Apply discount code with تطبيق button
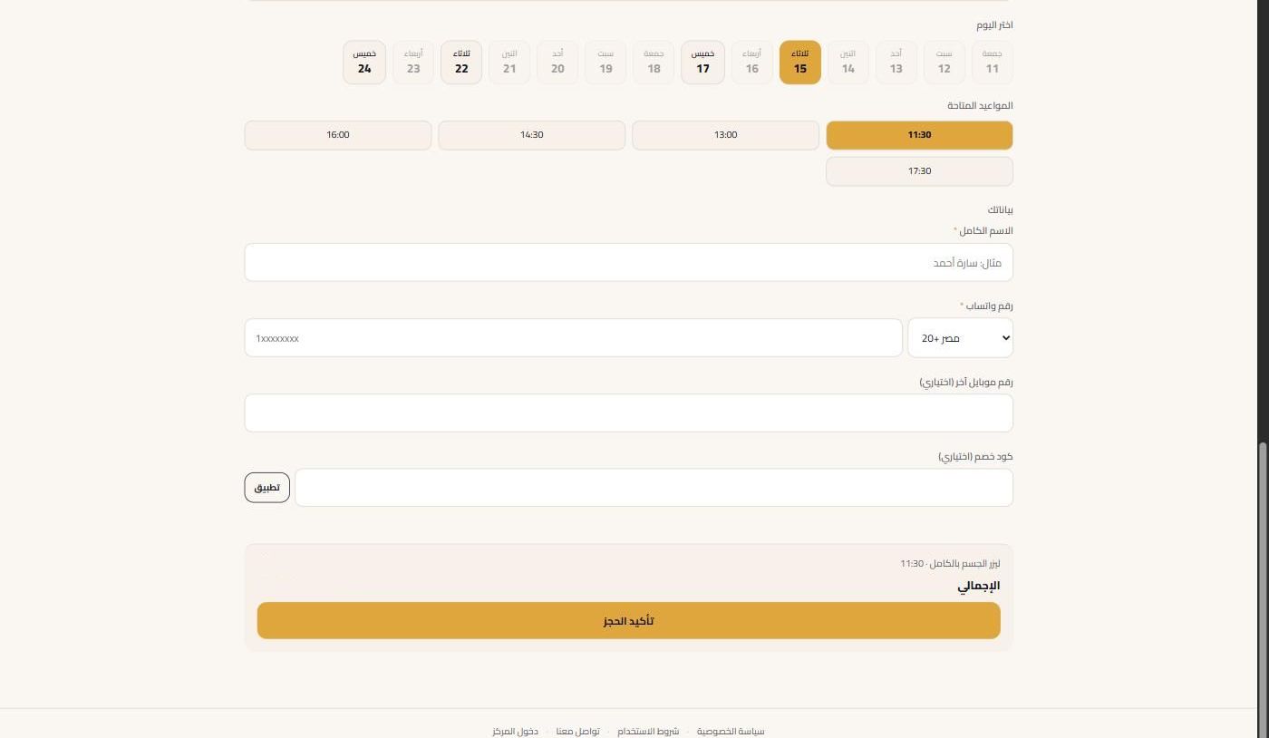 266,488
